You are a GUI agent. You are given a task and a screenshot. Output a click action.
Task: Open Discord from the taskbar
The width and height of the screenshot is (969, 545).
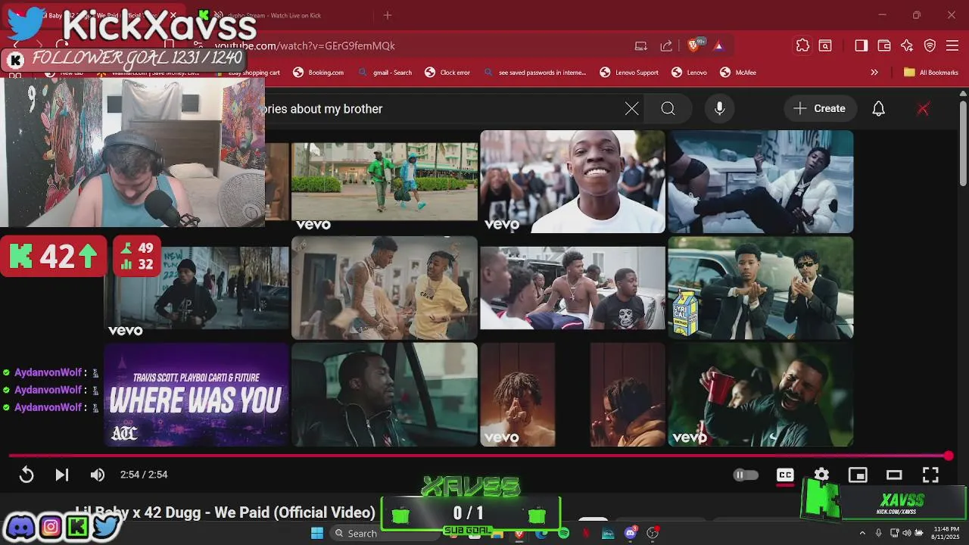pos(630,533)
